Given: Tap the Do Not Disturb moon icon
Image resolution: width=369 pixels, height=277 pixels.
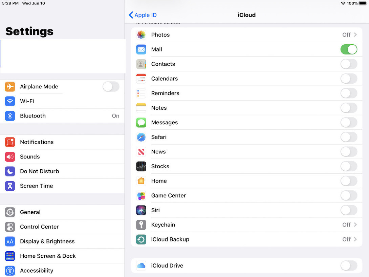Looking at the screenshot, I should click(10, 171).
